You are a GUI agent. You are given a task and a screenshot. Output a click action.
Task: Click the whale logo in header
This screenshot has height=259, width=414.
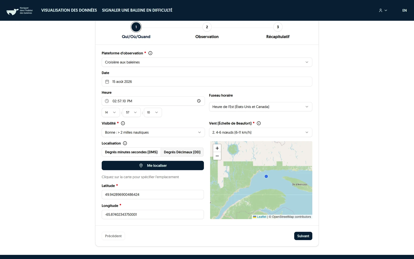(x=19, y=11)
